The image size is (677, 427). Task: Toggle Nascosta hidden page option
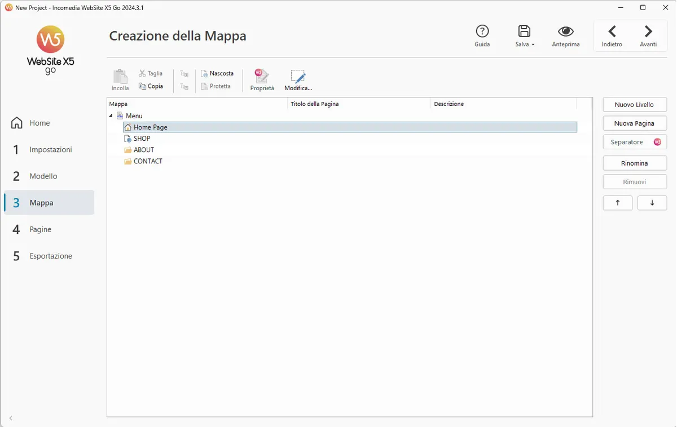[217, 73]
